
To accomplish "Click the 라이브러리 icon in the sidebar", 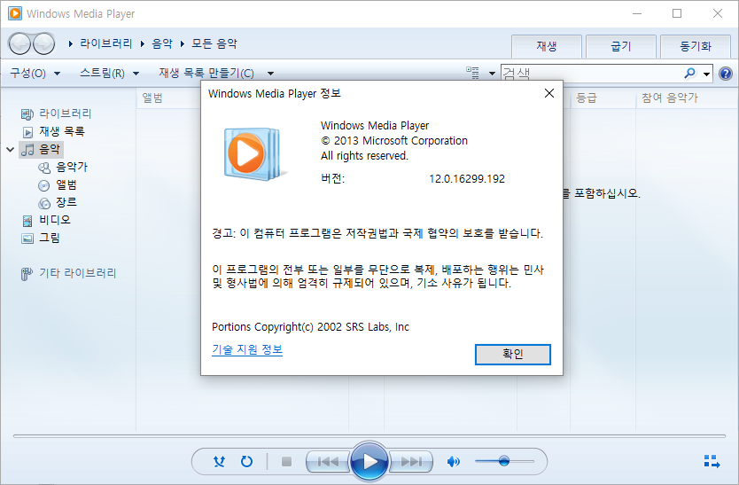I will [x=27, y=113].
